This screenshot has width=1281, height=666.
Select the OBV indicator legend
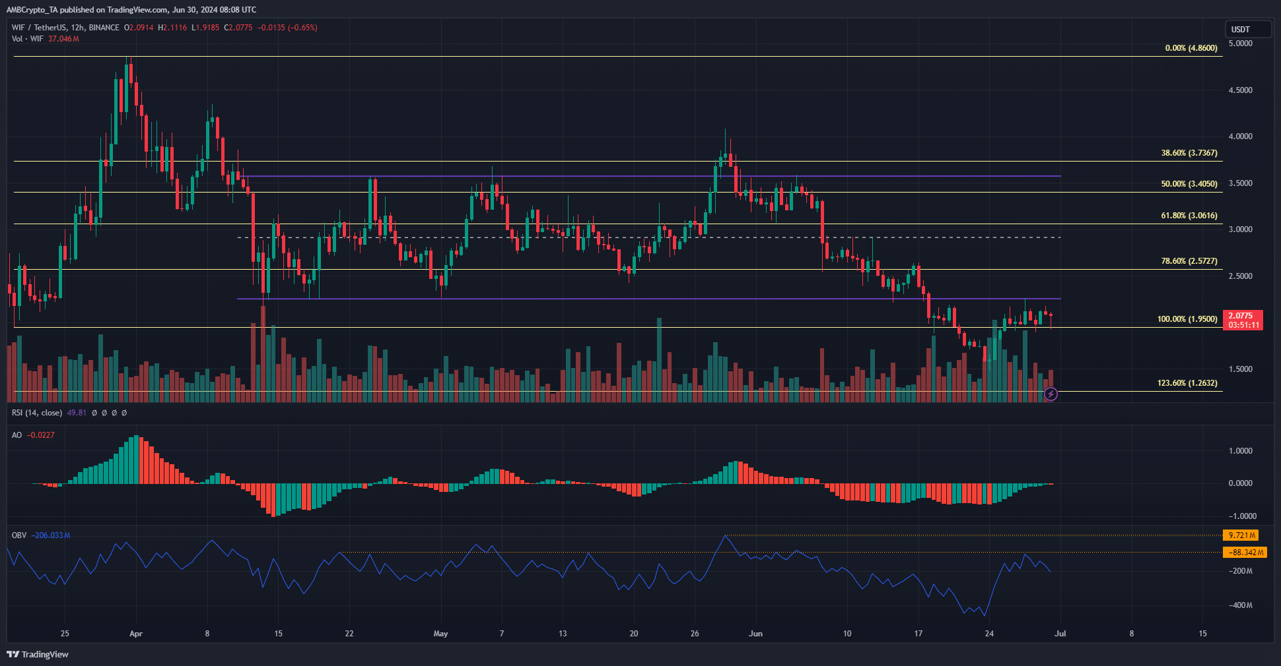[19, 535]
